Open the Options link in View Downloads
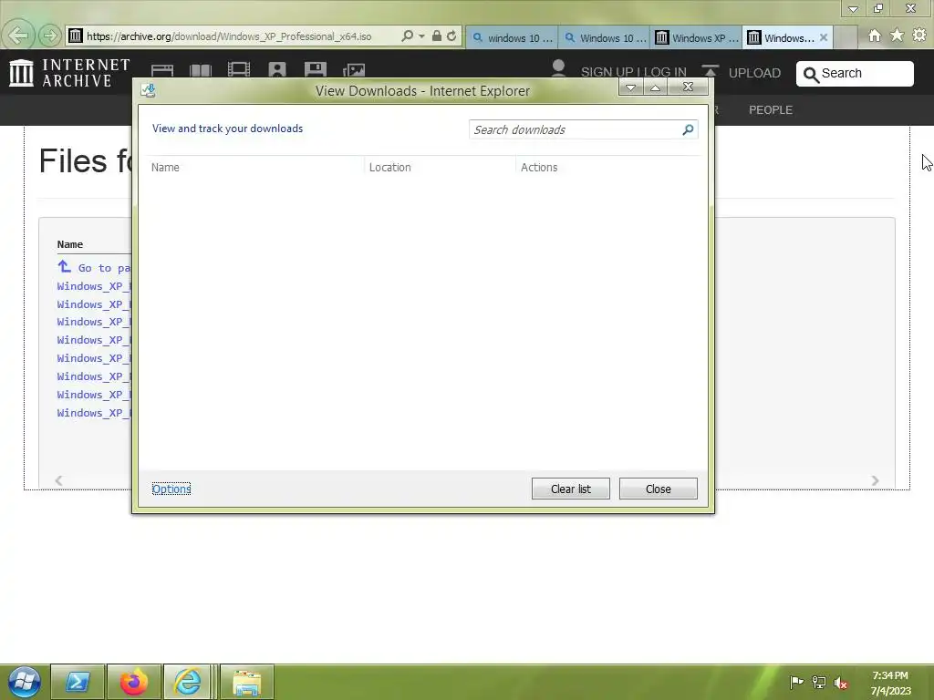The width and height of the screenshot is (934, 700). [x=171, y=489]
